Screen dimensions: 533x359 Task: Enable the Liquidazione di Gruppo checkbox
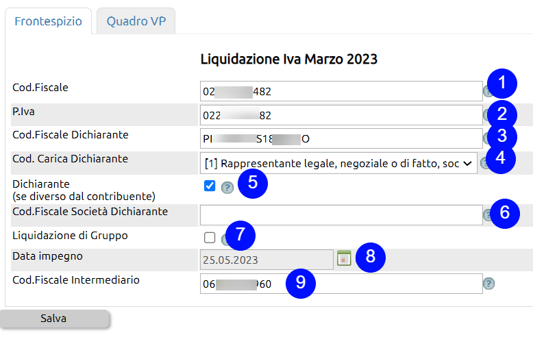(x=210, y=238)
